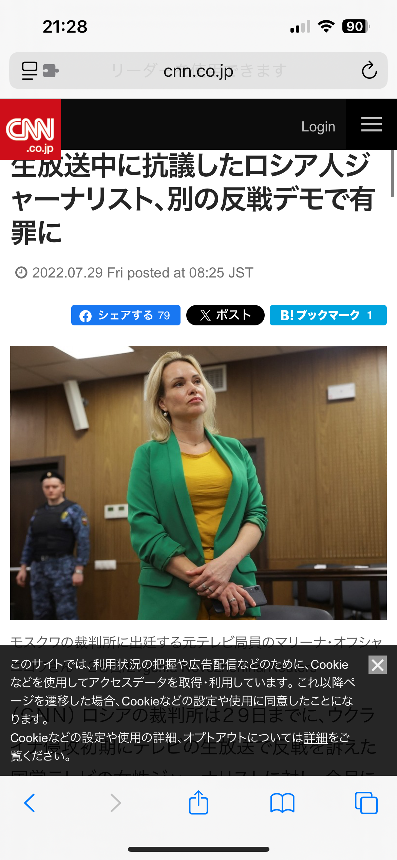Viewport: 397px width, 860px height.
Task: Share article on Facebook シェアする button
Action: point(126,315)
